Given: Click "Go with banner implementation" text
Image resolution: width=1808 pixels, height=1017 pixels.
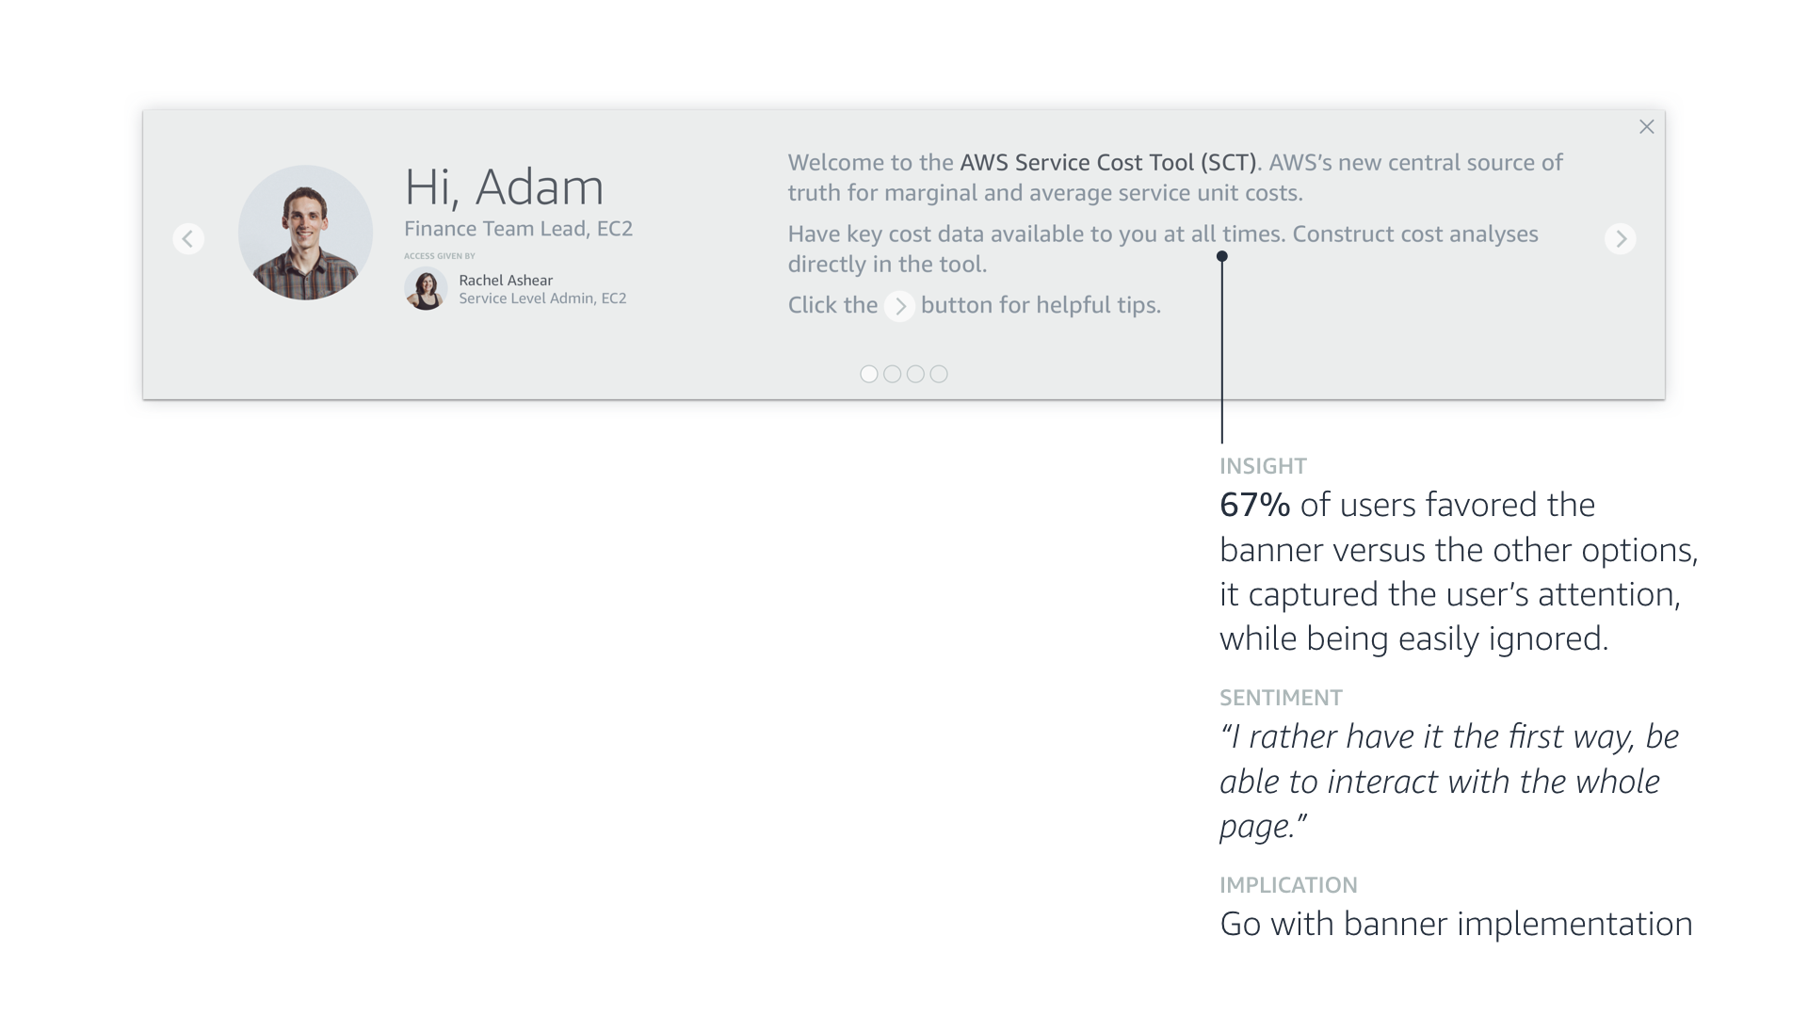Looking at the screenshot, I should (x=1456, y=924).
